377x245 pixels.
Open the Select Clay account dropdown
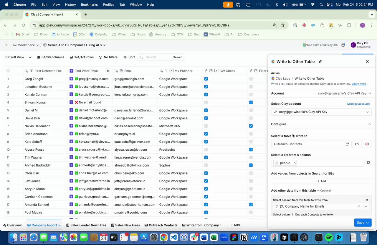[321, 112]
